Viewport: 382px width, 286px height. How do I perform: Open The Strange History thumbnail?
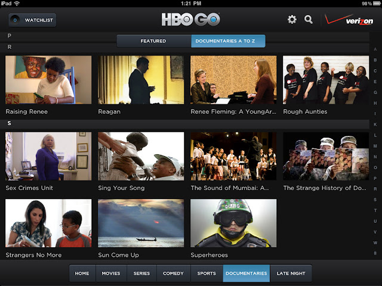[326, 156]
